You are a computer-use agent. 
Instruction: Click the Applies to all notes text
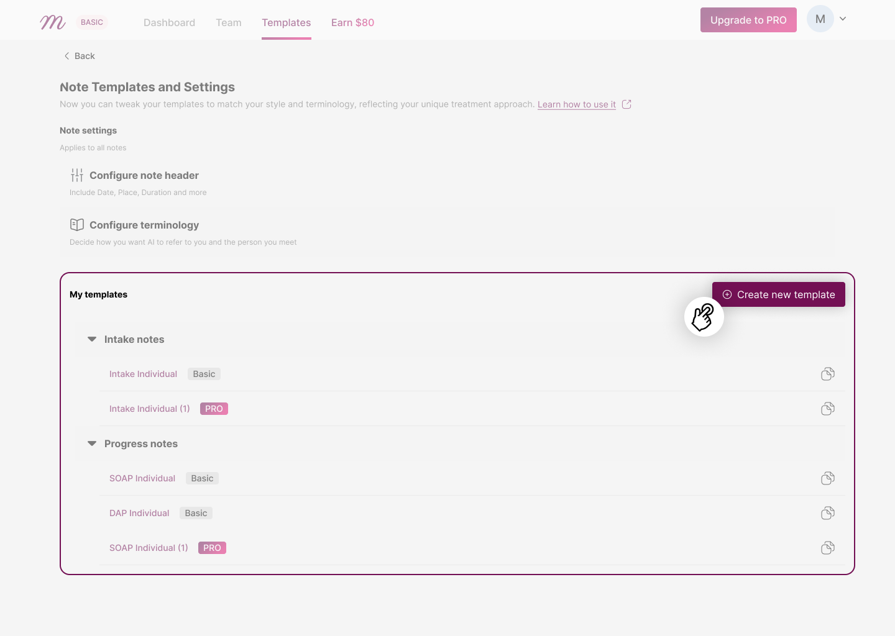click(x=93, y=148)
